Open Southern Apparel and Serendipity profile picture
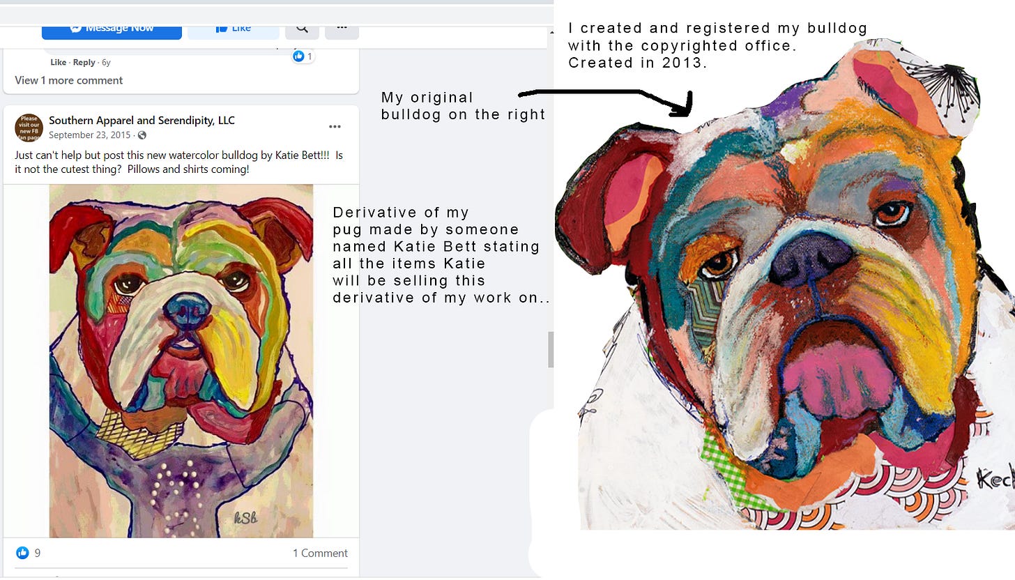1015x580 pixels. click(x=29, y=128)
